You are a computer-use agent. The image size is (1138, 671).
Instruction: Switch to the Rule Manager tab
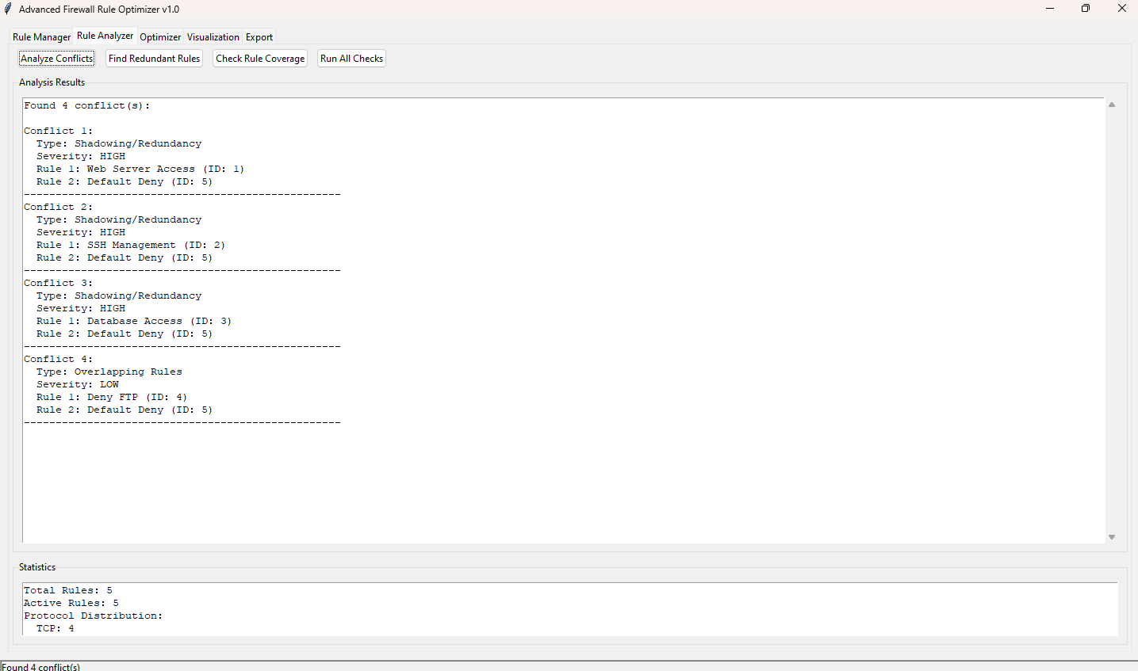click(41, 37)
